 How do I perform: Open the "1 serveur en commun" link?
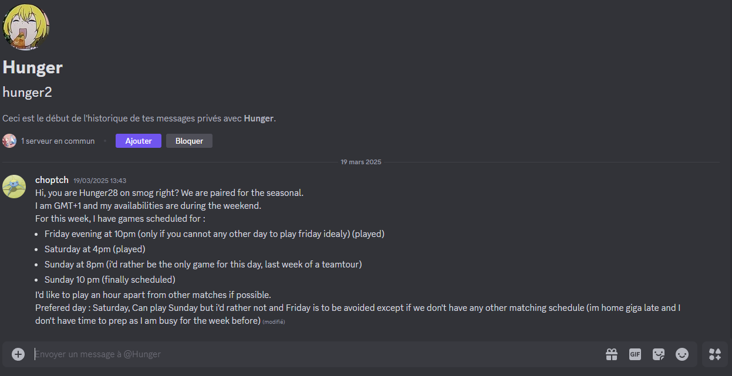(x=58, y=141)
